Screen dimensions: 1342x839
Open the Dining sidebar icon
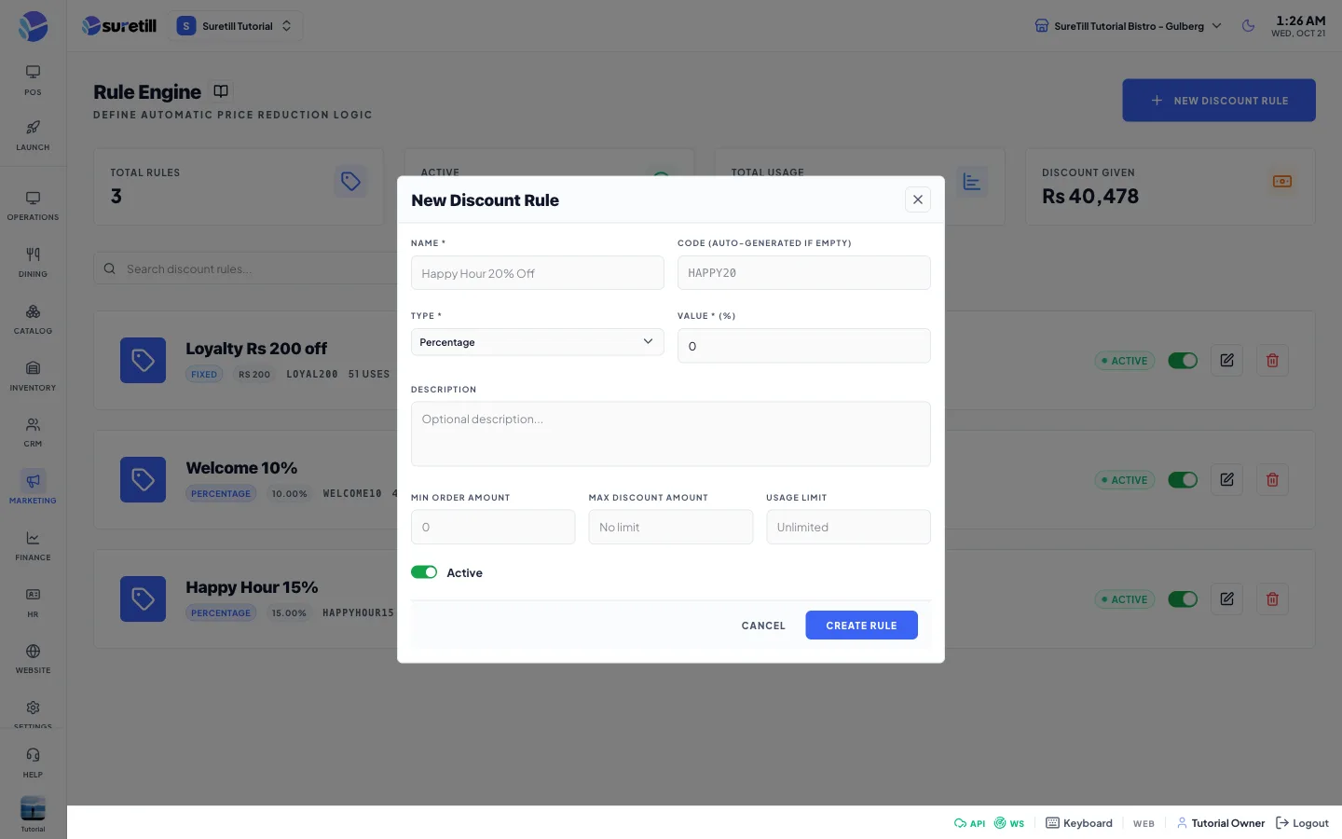coord(33,262)
